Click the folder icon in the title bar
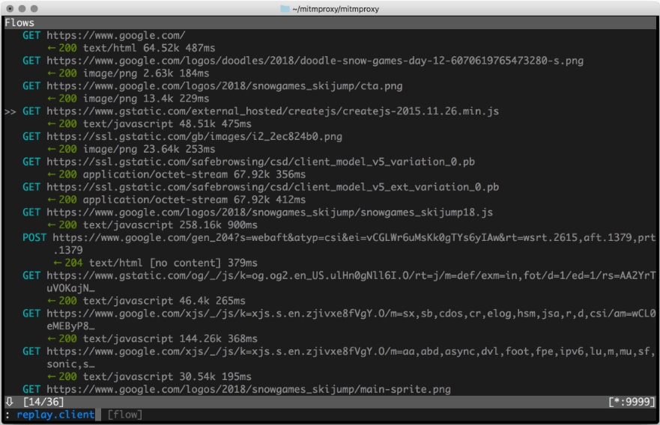 tap(285, 9)
